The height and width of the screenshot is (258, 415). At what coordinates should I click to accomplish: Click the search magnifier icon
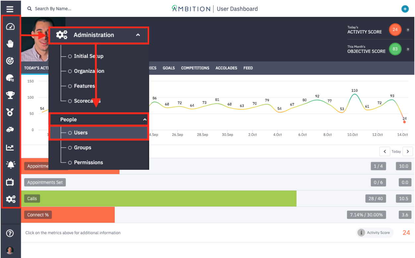pos(30,9)
